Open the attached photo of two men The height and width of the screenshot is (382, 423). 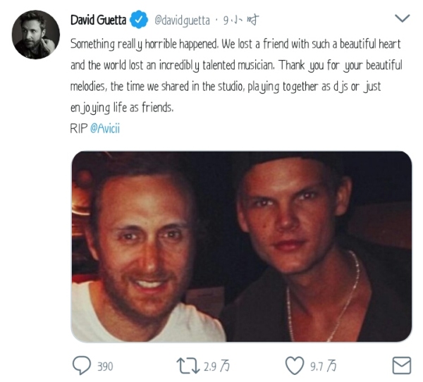point(241,247)
